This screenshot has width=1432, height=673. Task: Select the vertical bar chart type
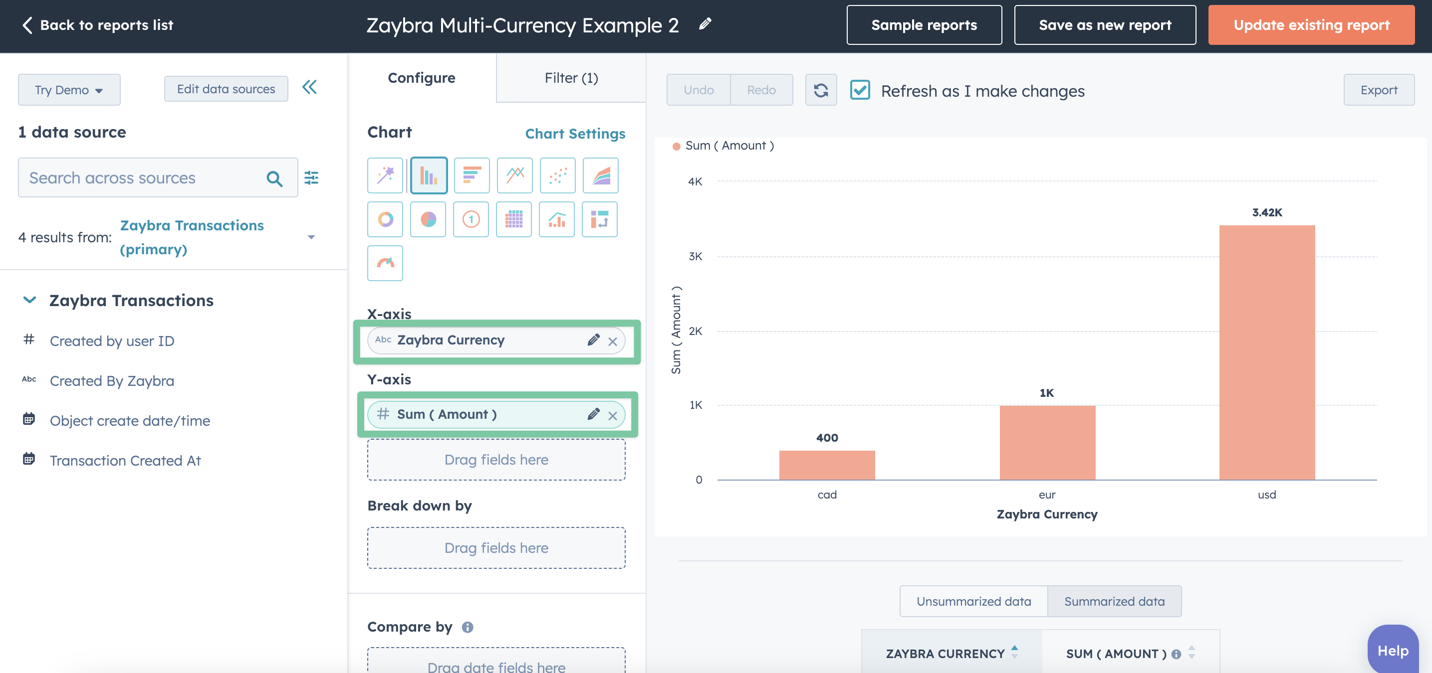429,175
